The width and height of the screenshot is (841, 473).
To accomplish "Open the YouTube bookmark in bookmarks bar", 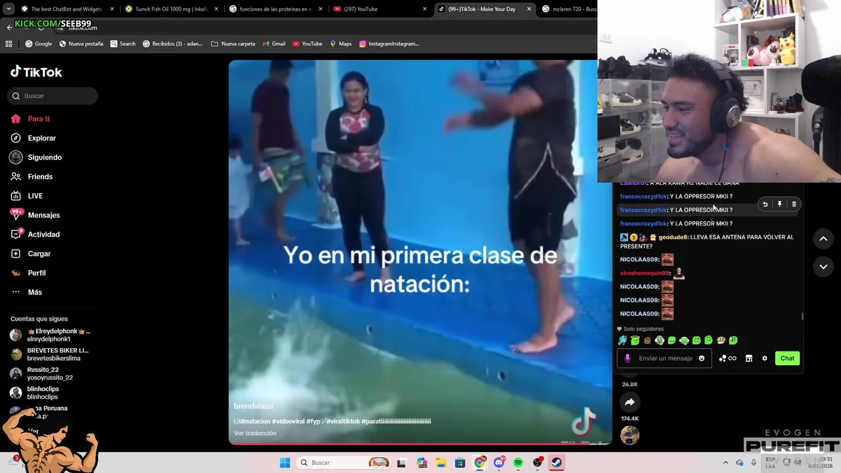I will [307, 44].
